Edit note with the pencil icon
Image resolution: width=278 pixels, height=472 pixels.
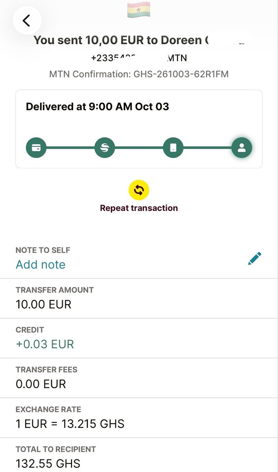[254, 259]
